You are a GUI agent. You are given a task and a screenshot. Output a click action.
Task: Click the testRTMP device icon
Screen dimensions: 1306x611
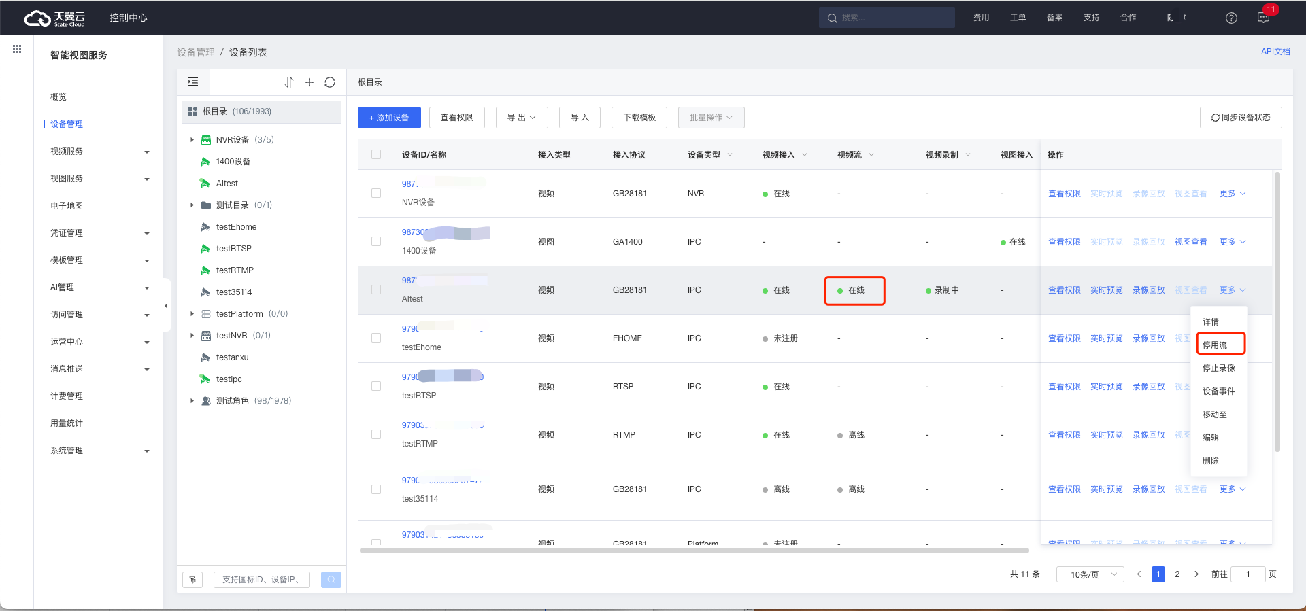205,270
